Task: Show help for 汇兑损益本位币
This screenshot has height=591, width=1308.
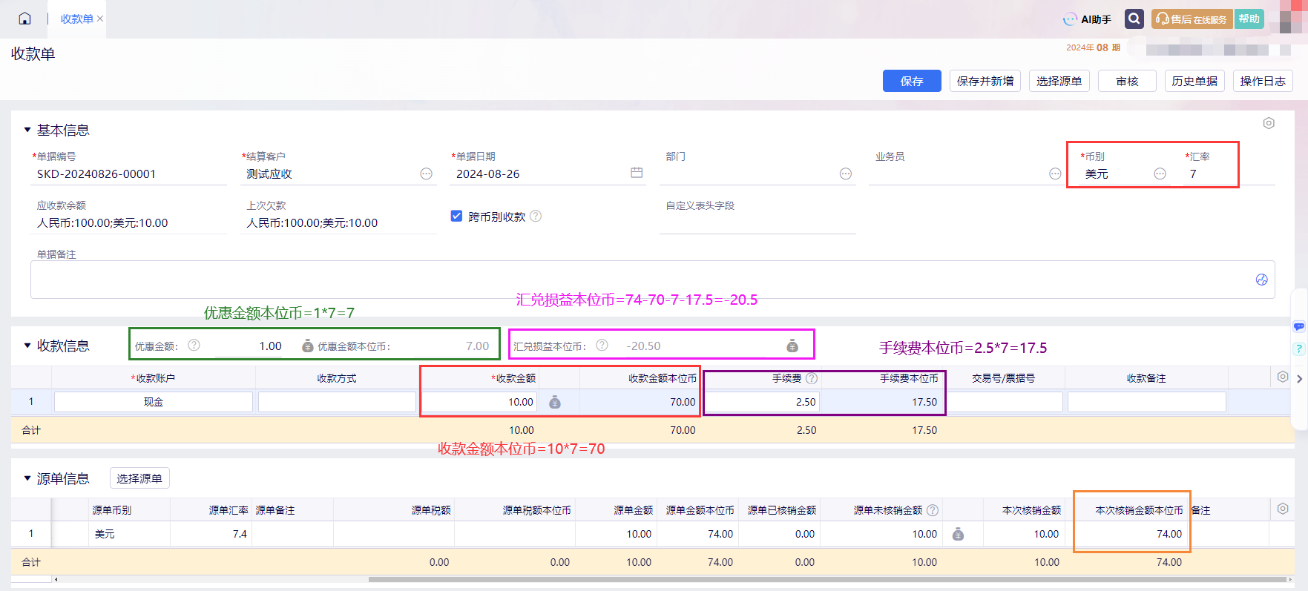Action: coord(602,345)
